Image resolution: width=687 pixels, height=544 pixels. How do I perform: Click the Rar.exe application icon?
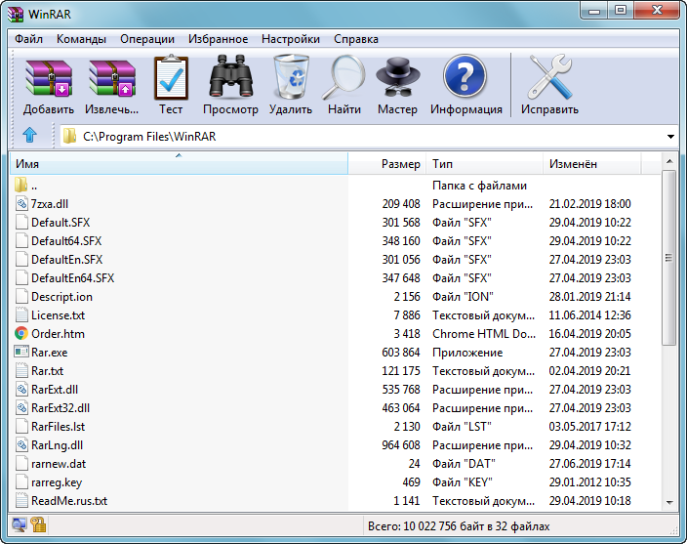click(21, 352)
